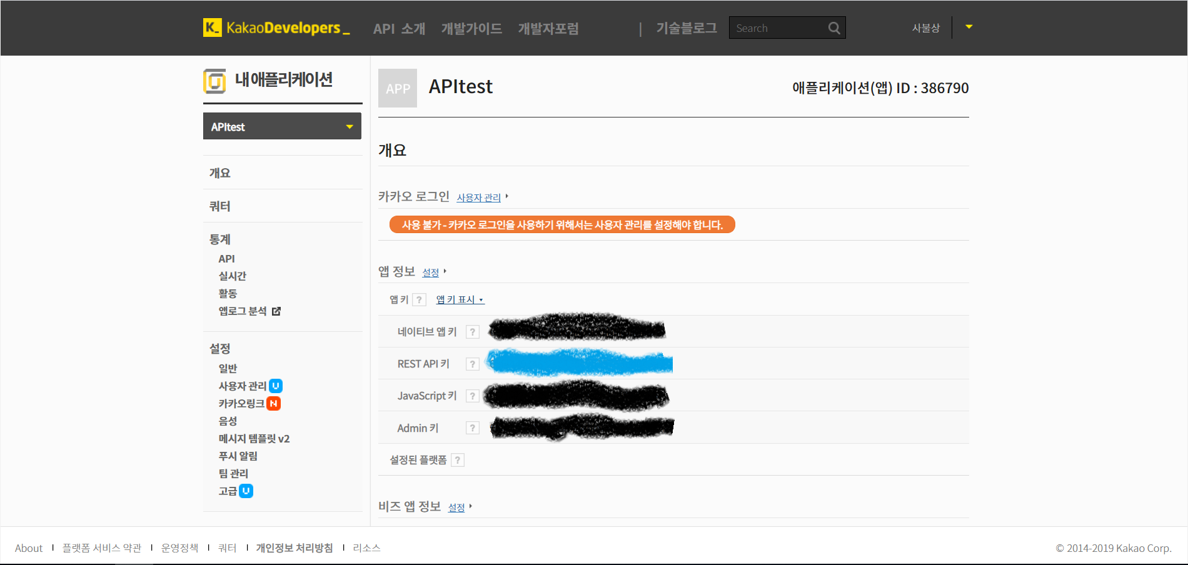Click the REST API 키 label
Screen dimensions: 1188x565
point(423,364)
